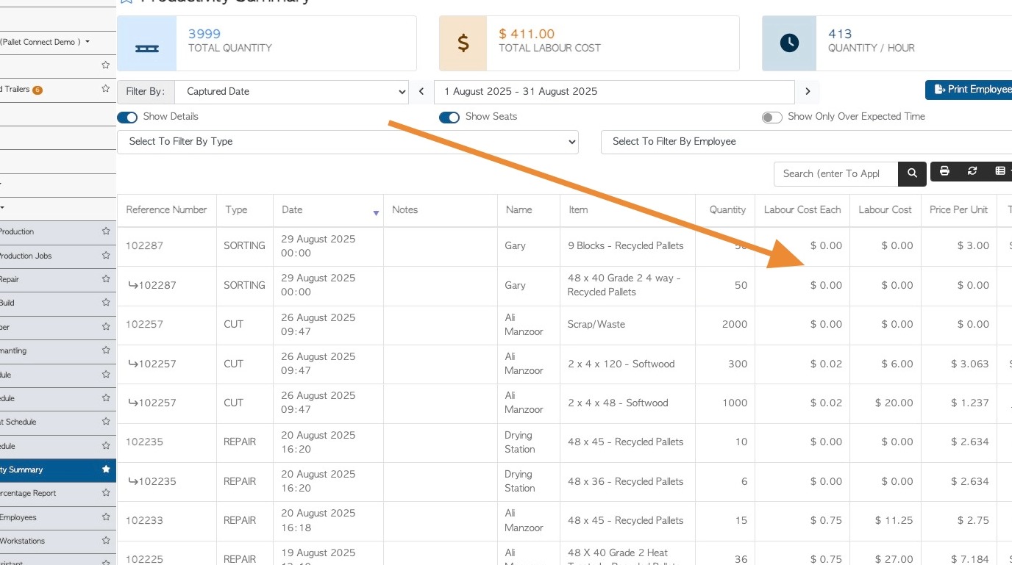The image size is (1012, 565).
Task: Favorite the Production Jobs star icon
Action: coord(106,256)
